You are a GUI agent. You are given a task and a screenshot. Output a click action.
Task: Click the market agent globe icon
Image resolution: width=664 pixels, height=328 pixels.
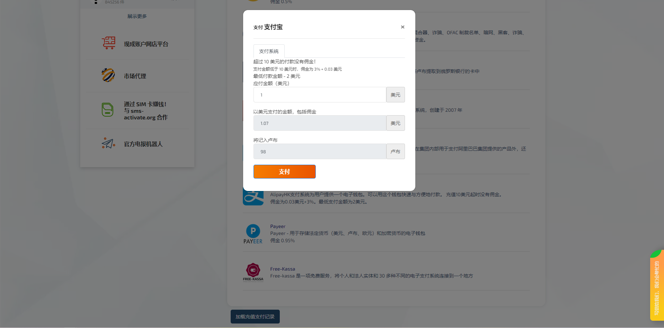tap(108, 75)
